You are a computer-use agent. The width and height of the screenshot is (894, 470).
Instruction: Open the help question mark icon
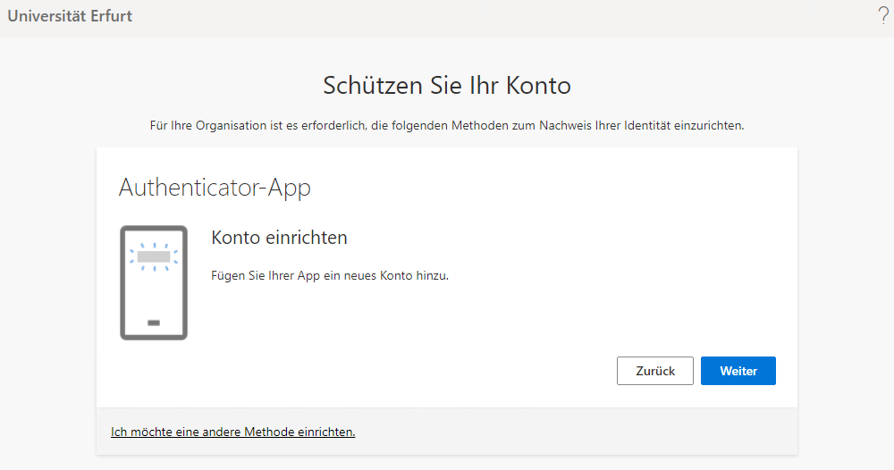pos(883,15)
